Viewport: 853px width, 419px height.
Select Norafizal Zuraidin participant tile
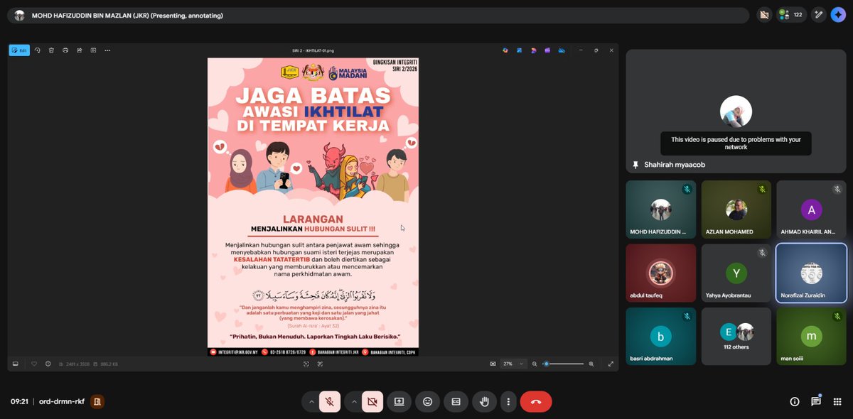click(811, 273)
